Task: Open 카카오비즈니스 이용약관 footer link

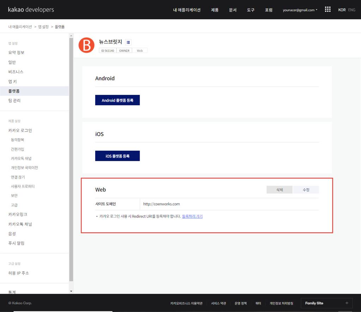Action: [186, 303]
